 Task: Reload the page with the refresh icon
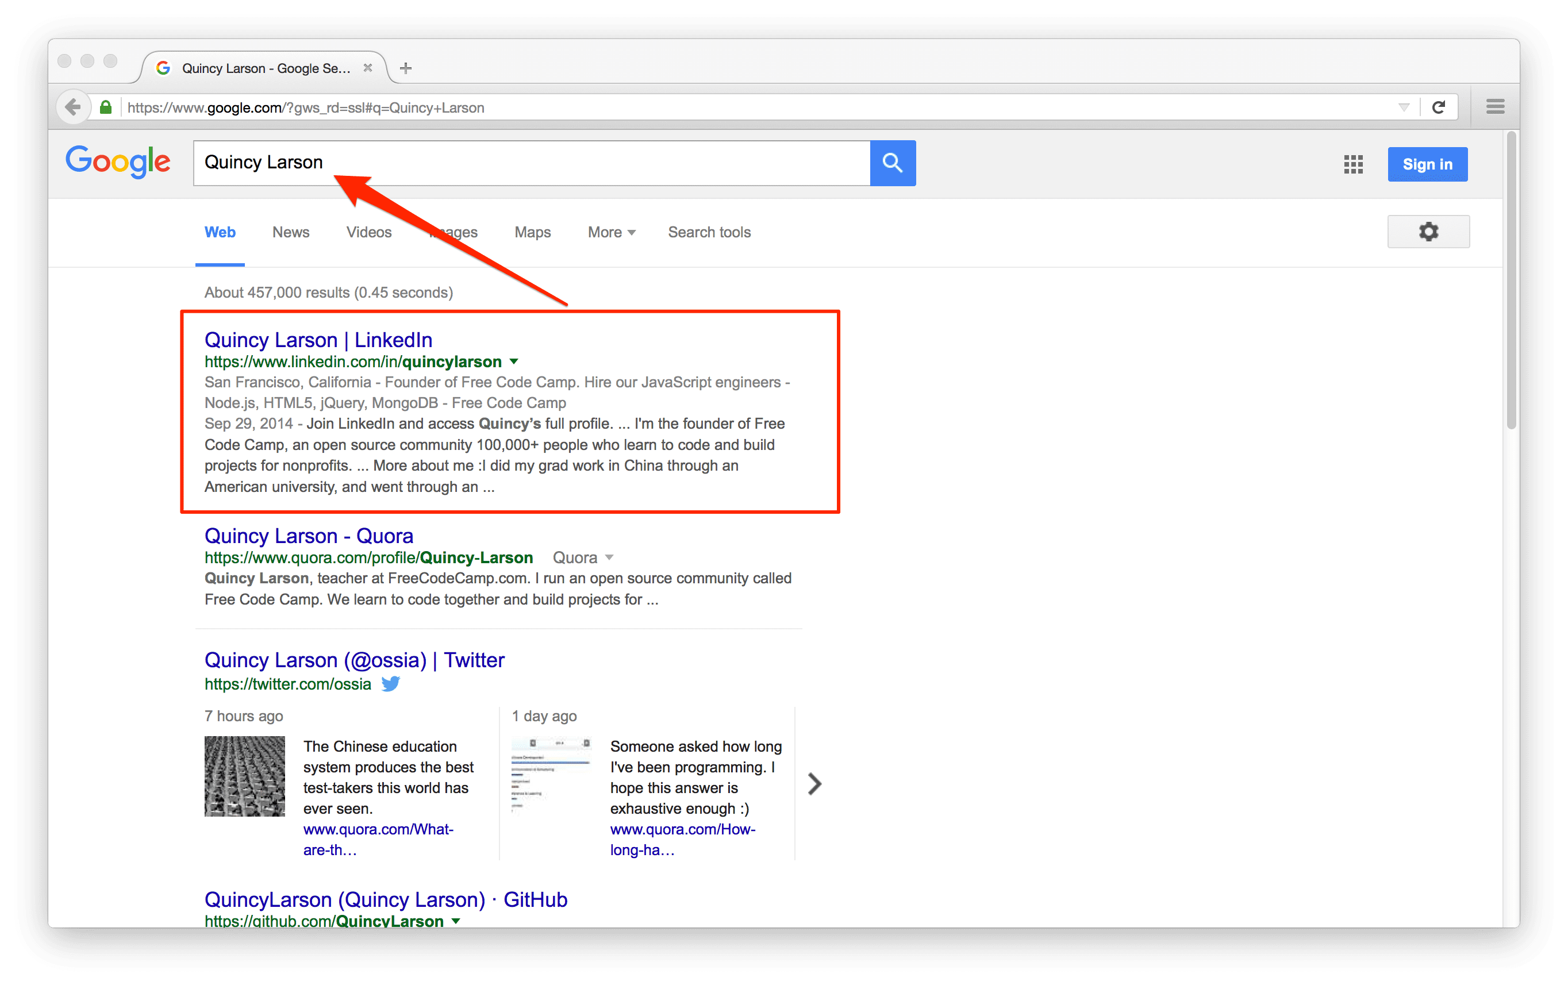click(1439, 107)
